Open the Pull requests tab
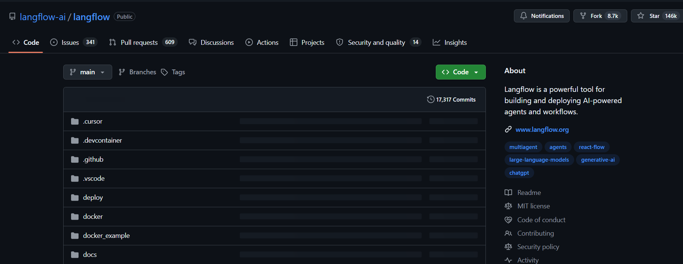The image size is (683, 264). 143,42
